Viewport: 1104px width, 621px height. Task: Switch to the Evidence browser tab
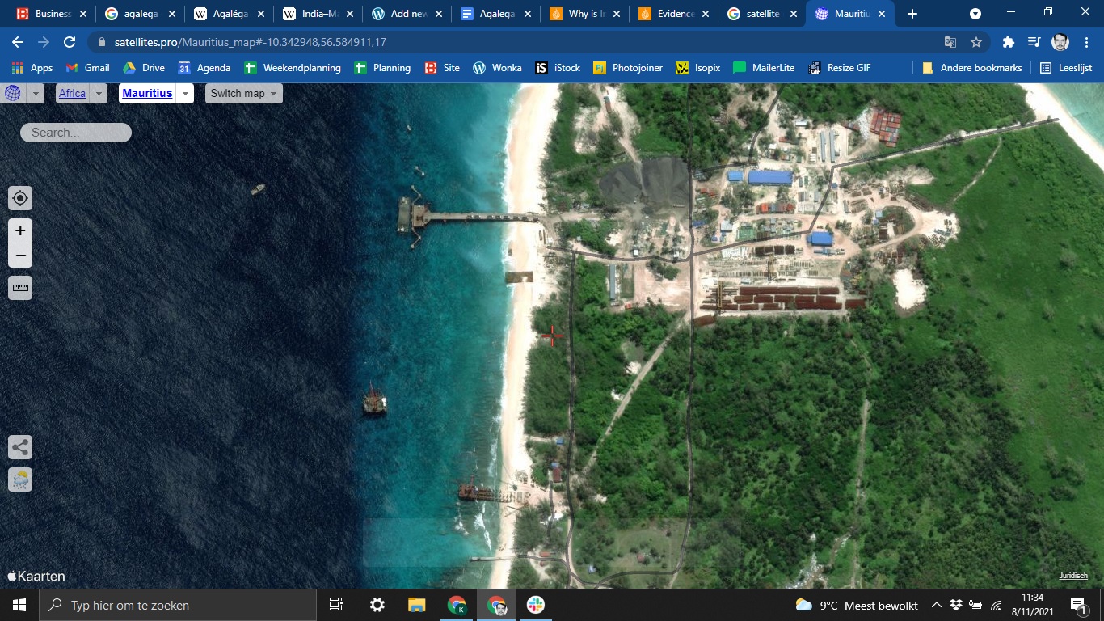click(x=673, y=14)
